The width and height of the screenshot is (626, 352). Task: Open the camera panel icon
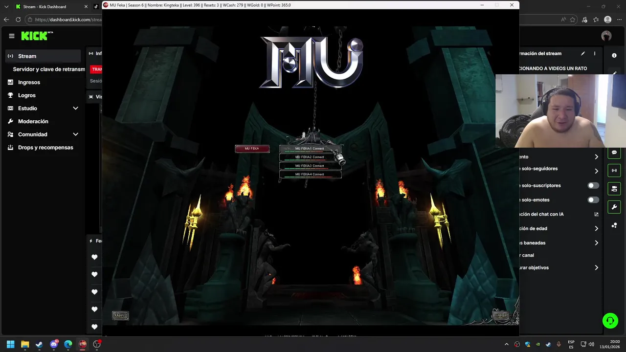pyautogui.click(x=614, y=189)
